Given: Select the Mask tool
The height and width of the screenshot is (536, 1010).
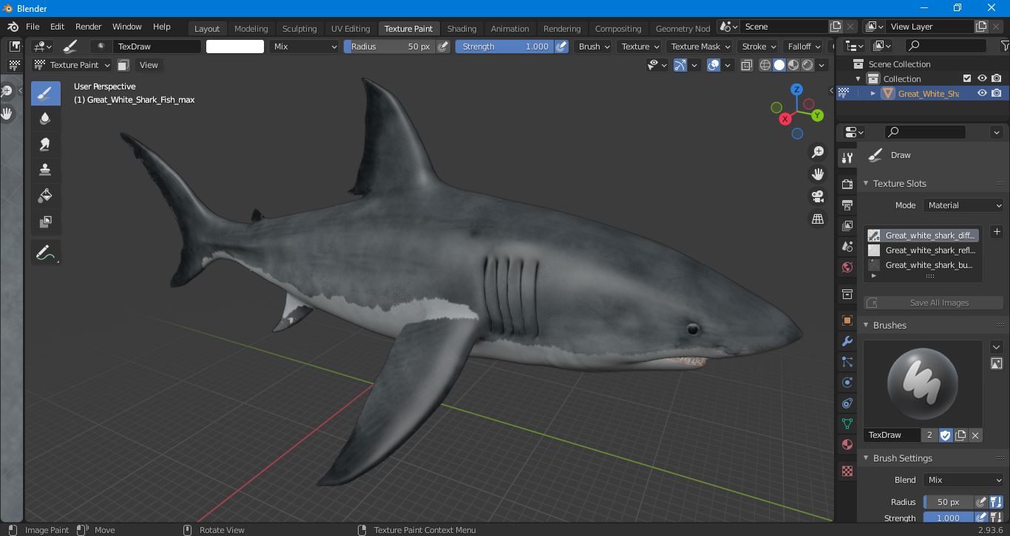Looking at the screenshot, I should coord(45,221).
